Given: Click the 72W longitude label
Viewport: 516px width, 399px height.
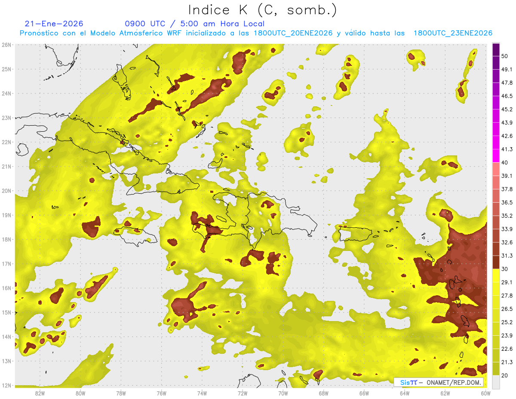Looking at the screenshot, I should 243,393.
